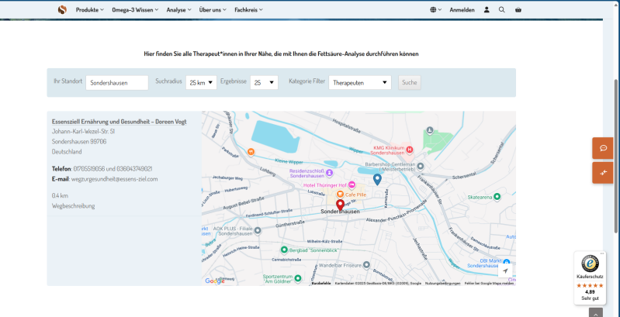Open the Produkte menu
Screen dimensions: 620x317
pyautogui.click(x=89, y=10)
